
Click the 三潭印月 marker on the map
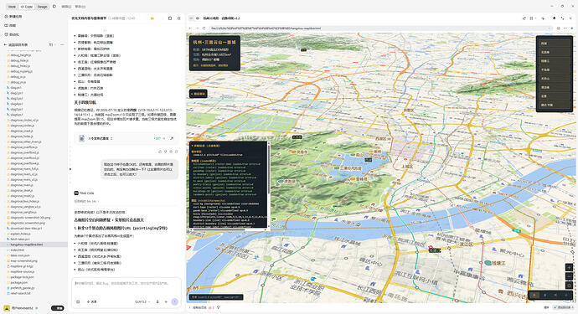pyautogui.click(x=348, y=168)
